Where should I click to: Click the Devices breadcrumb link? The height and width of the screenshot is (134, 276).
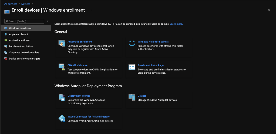tap(26, 4)
